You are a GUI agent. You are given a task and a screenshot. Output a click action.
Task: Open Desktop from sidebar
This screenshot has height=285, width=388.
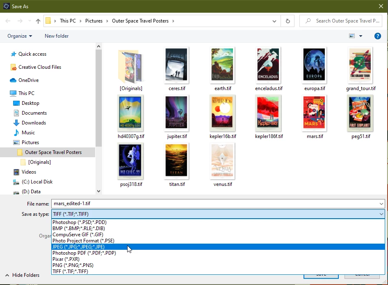point(30,103)
